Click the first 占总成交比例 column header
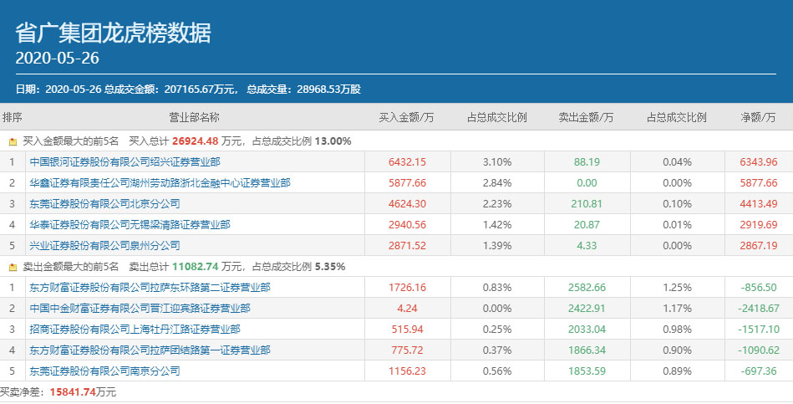 497,117
